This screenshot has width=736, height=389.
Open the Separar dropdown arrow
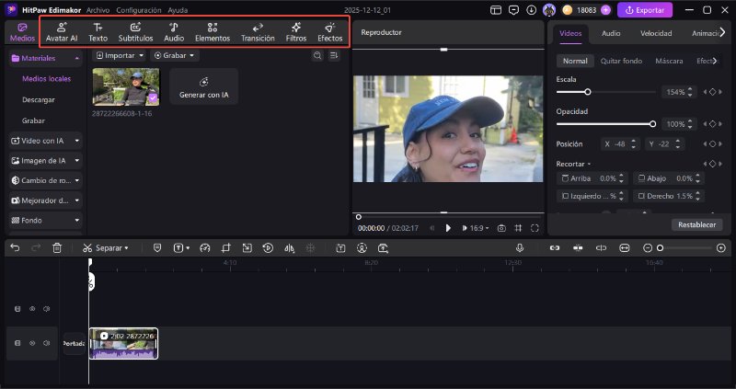126,247
